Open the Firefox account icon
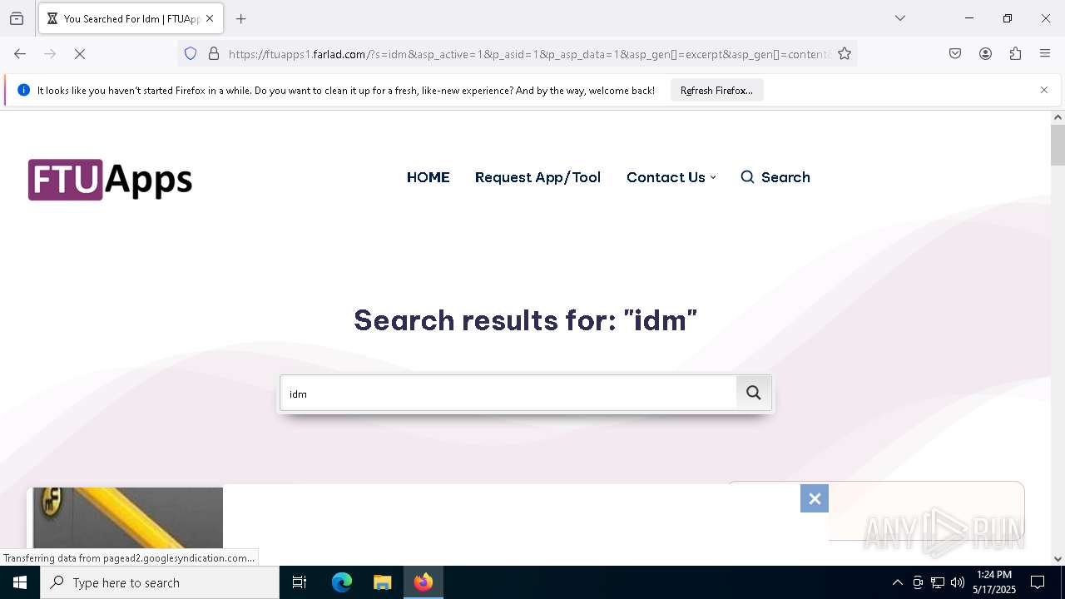 click(x=985, y=53)
